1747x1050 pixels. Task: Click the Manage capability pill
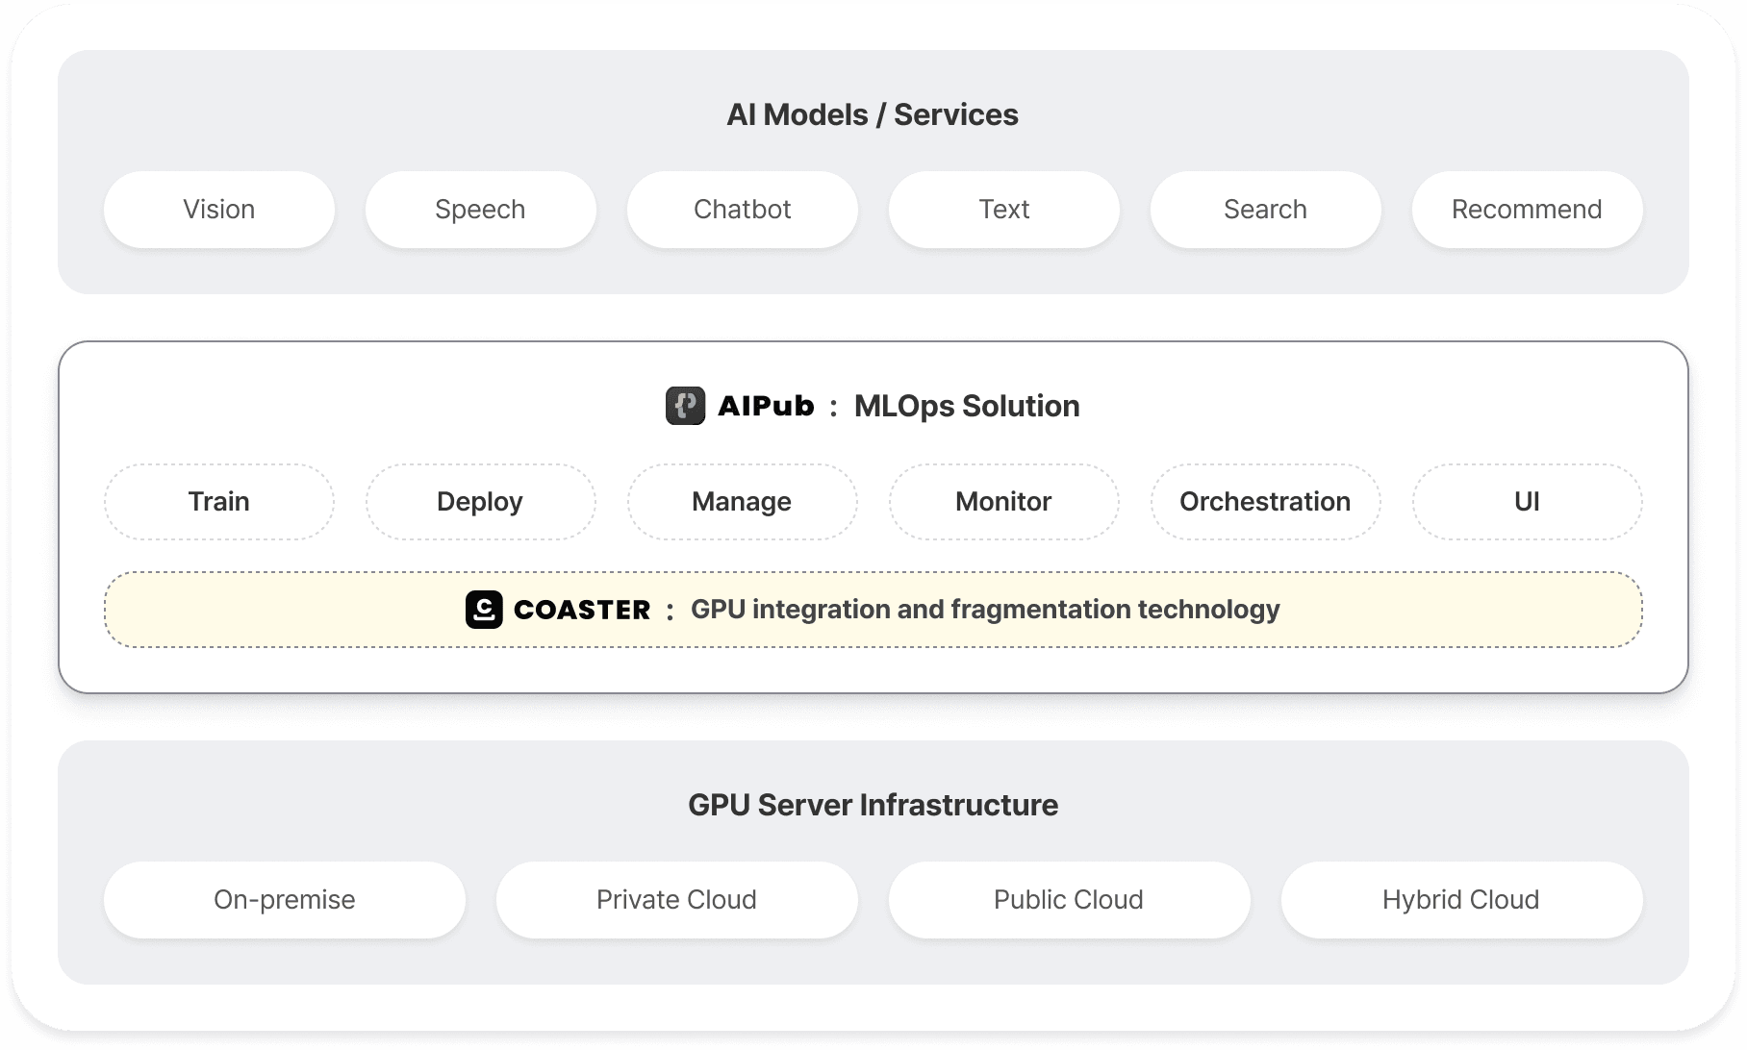pyautogui.click(x=742, y=501)
